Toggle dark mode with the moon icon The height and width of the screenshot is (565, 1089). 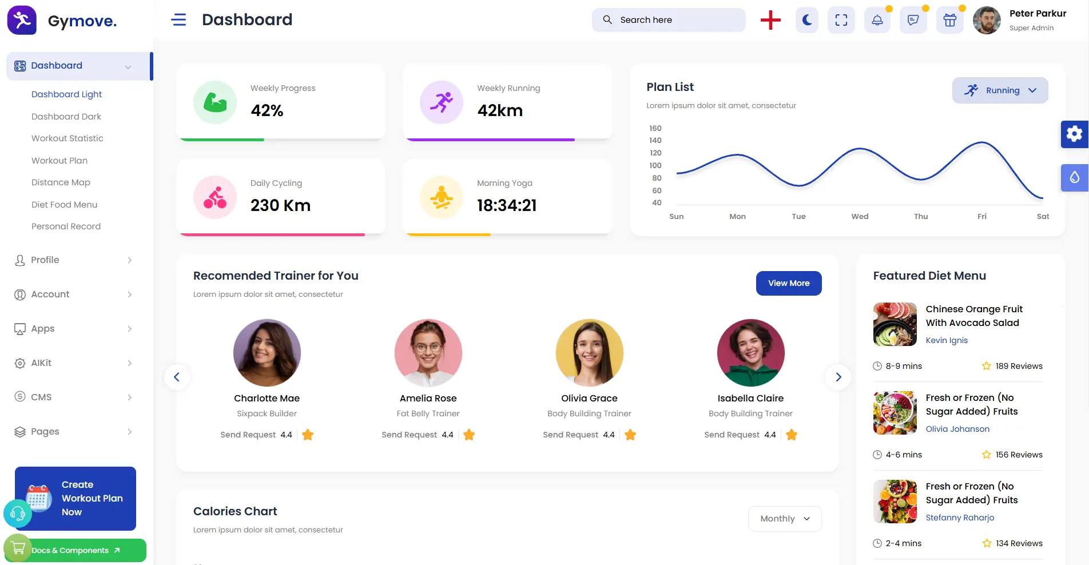coord(807,20)
